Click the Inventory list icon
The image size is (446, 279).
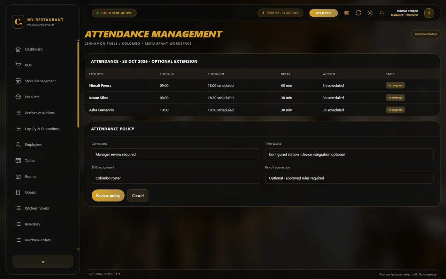click(x=18, y=224)
